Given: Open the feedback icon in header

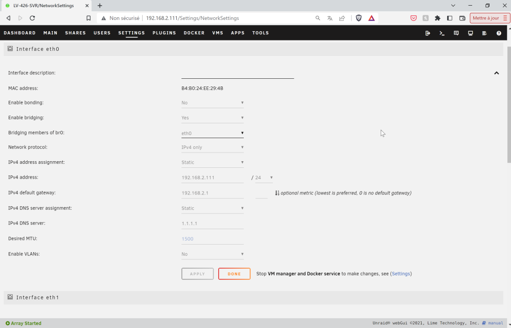Looking at the screenshot, I should [456, 33].
